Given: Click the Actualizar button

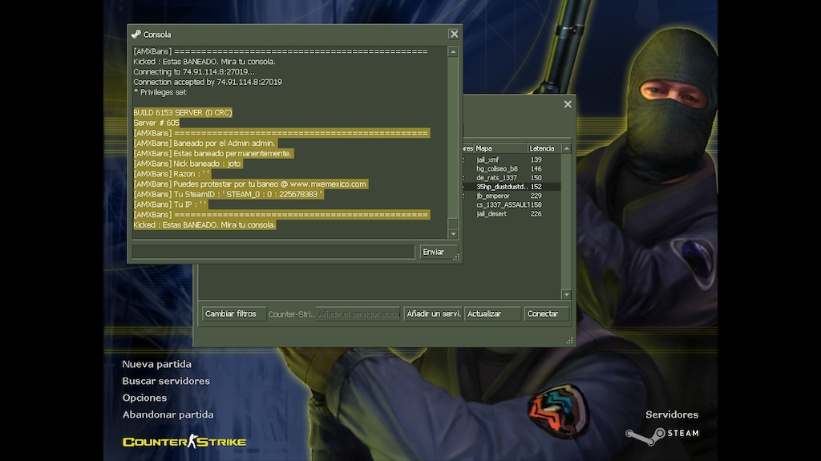Looking at the screenshot, I should tap(492, 313).
